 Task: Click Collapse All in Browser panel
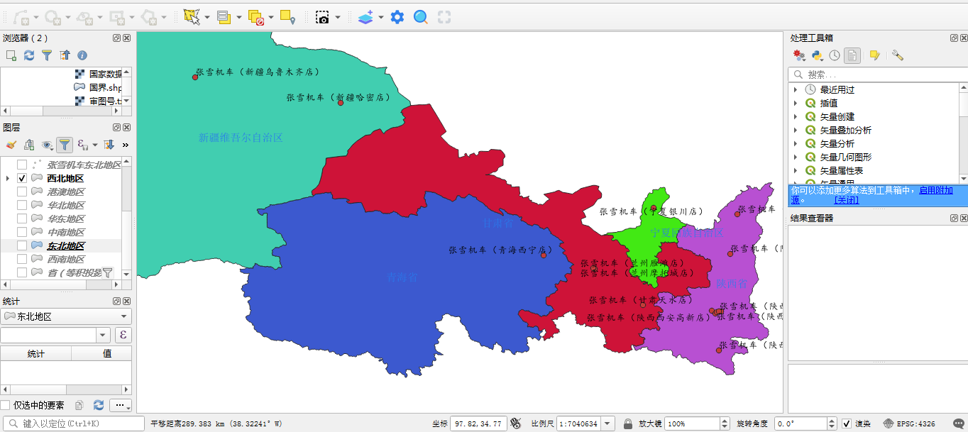point(65,55)
